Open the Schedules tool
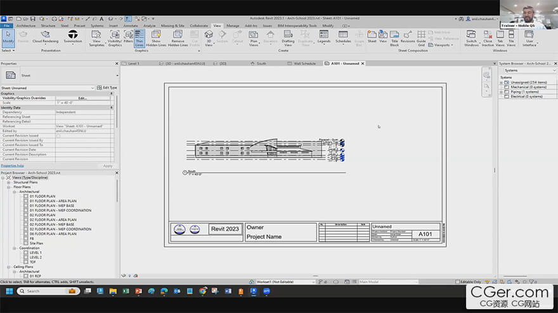The height and width of the screenshot is (313, 558). 343,37
